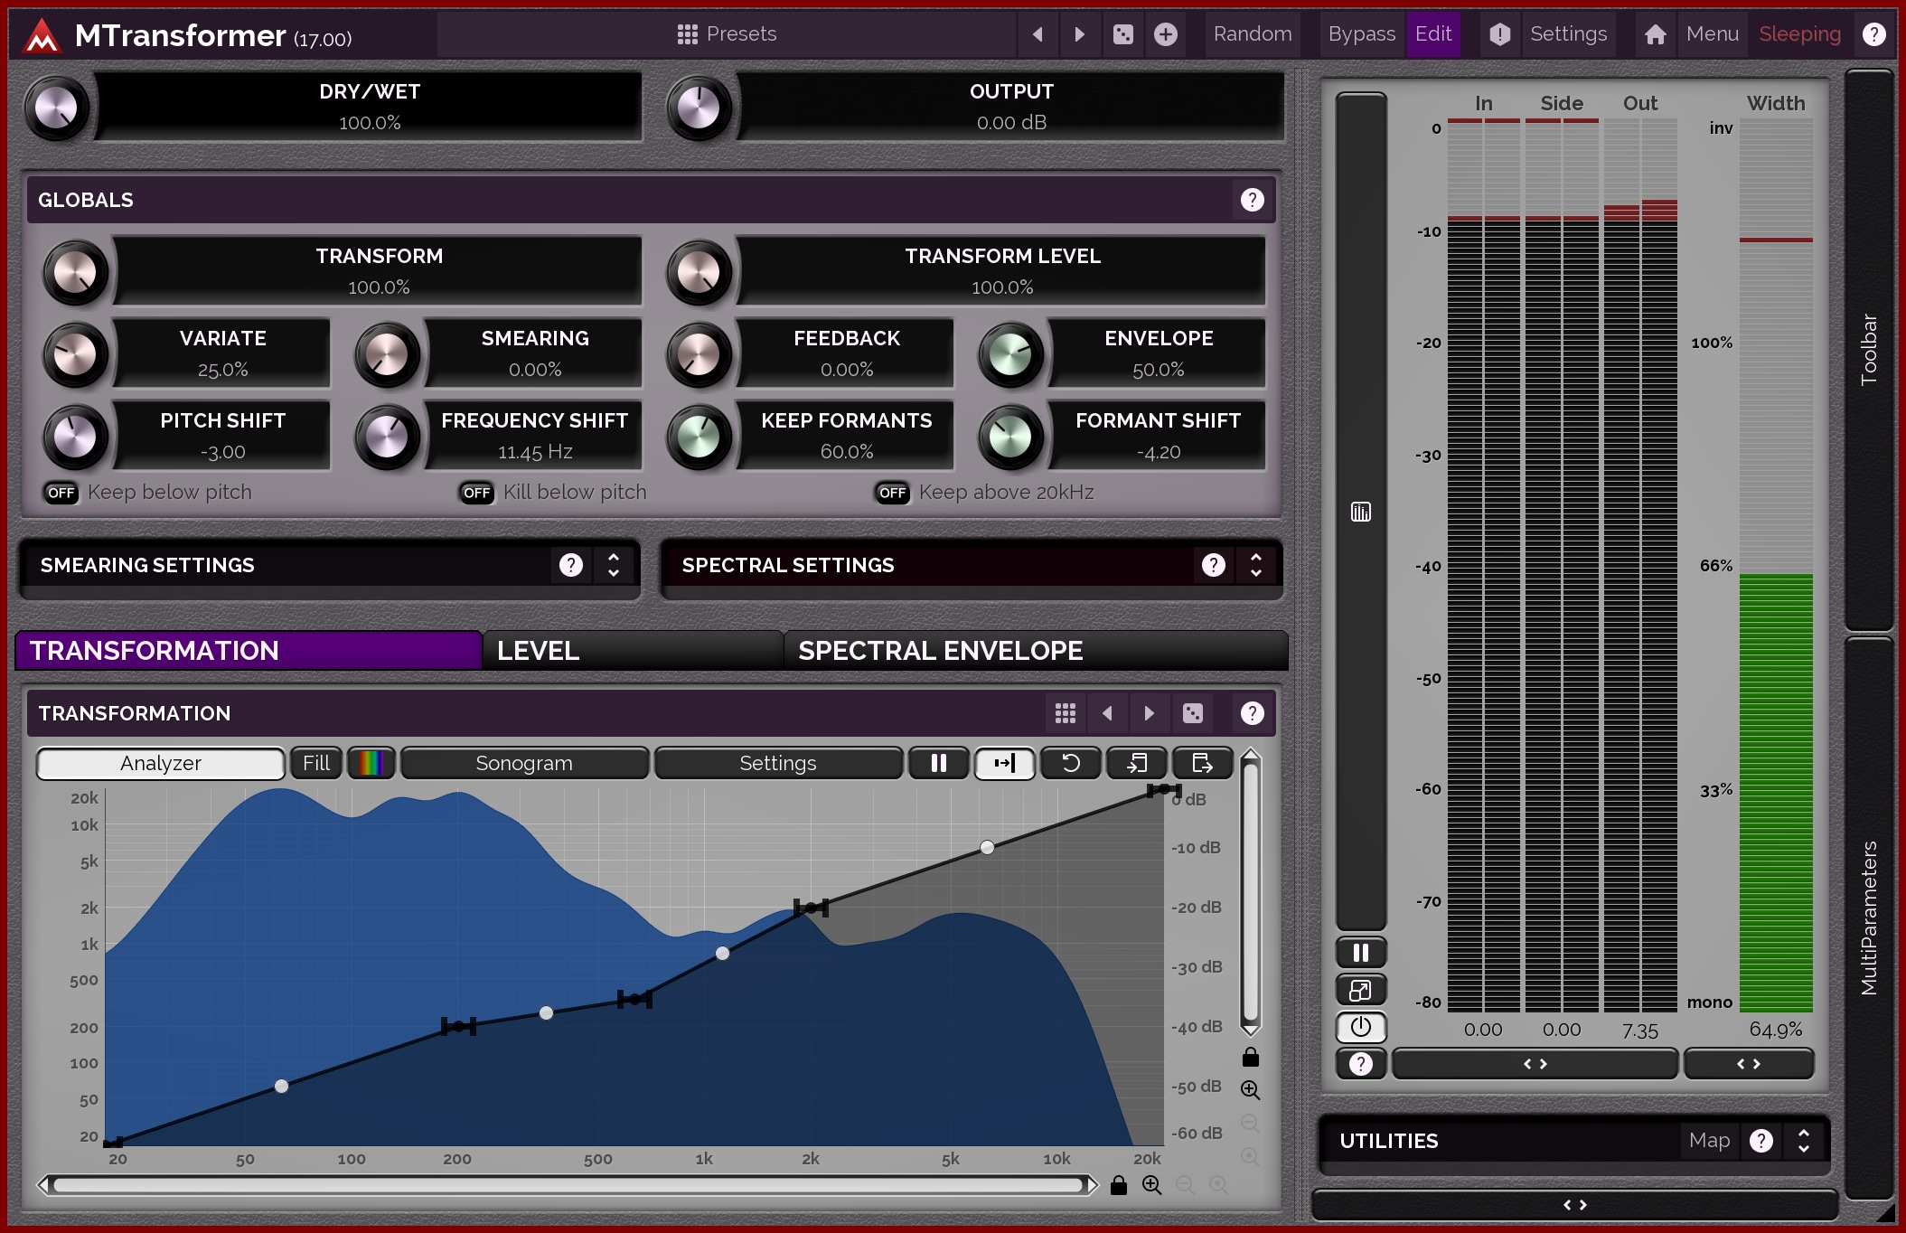Click the Sonogram button
The image size is (1906, 1233).
(524, 763)
